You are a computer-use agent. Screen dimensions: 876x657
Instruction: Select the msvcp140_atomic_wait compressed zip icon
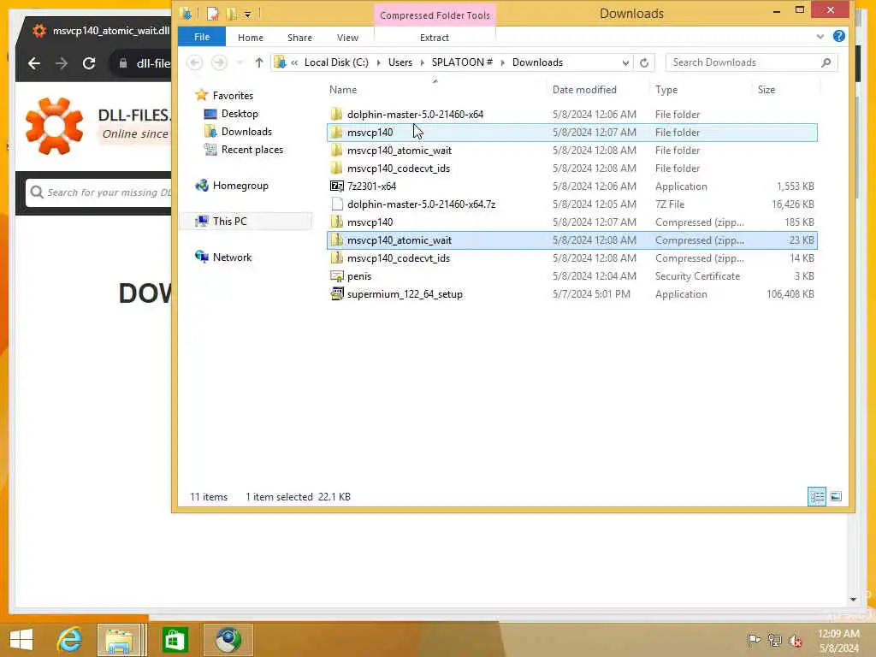tap(336, 240)
